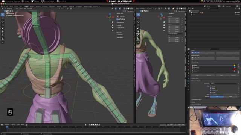Screen dimensions: 241x135
Task: Select the Scale tool in left viewport
Action: coord(3,28)
